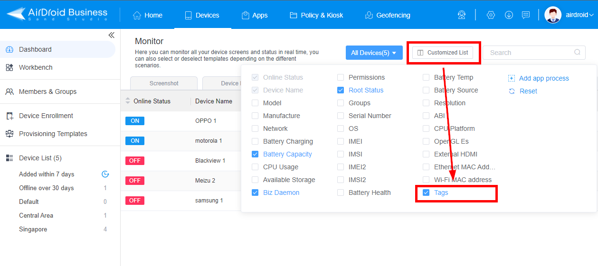Open the Geofencing tab
The image size is (598, 266).
(x=388, y=15)
